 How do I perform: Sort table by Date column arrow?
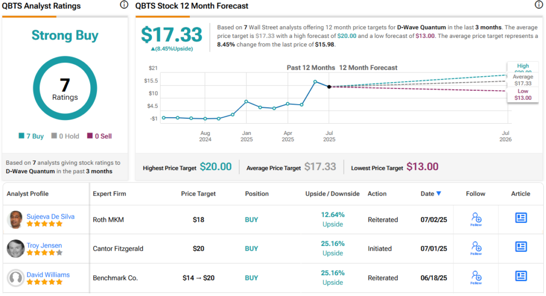point(439,194)
